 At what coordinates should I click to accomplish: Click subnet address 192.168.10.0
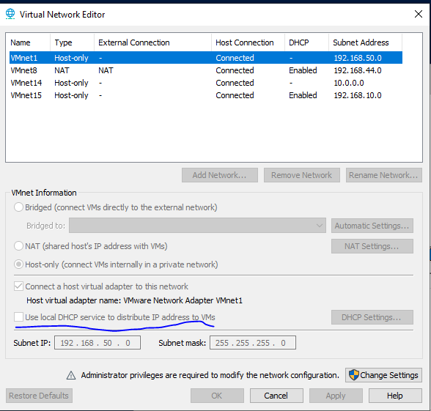coord(358,95)
